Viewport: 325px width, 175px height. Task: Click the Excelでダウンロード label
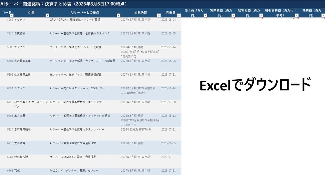point(255,85)
